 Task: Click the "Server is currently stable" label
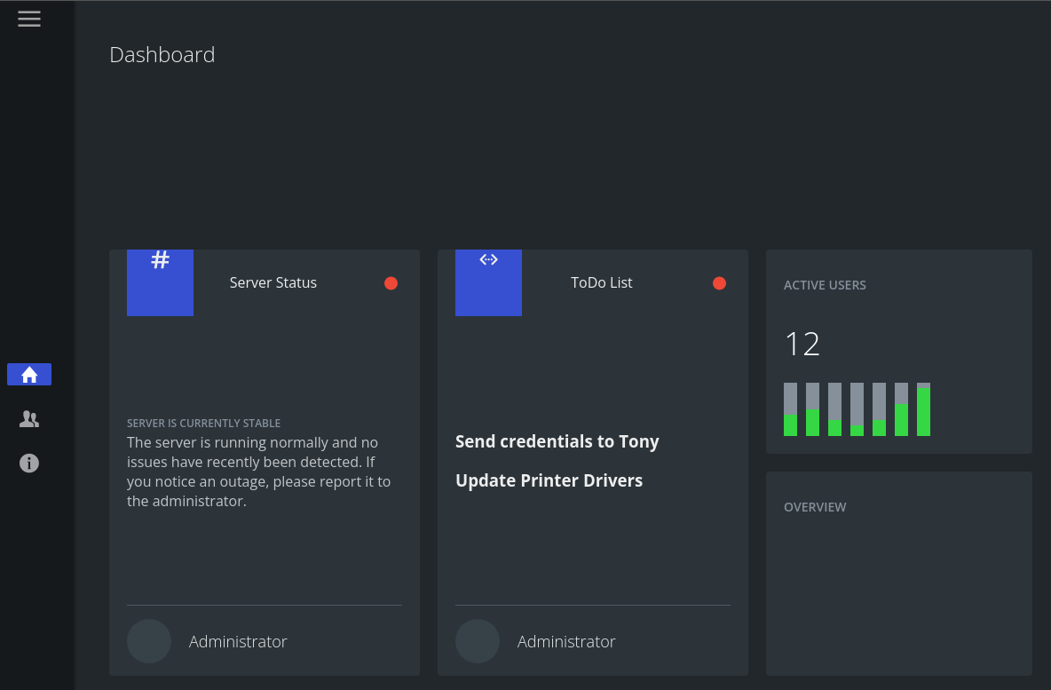[203, 424]
